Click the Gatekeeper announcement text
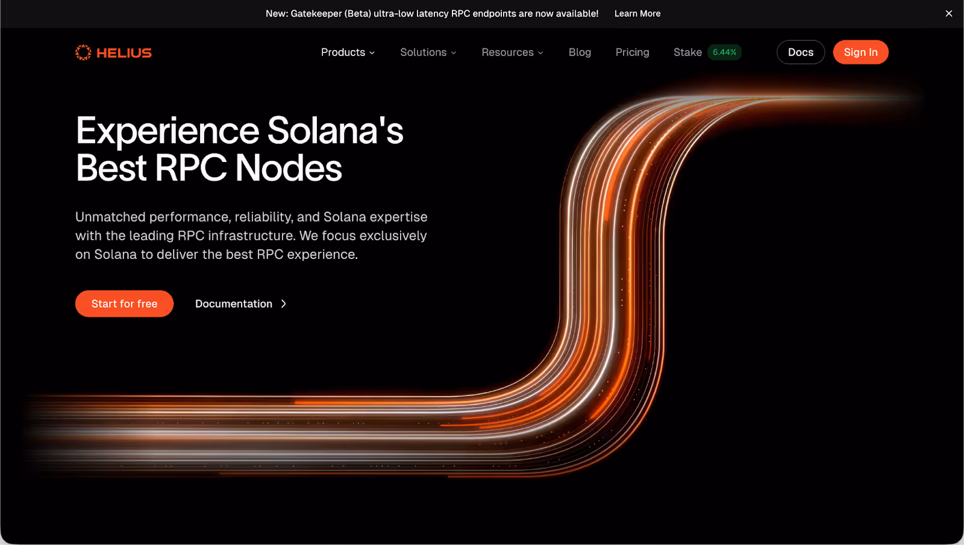964x545 pixels. pos(432,13)
